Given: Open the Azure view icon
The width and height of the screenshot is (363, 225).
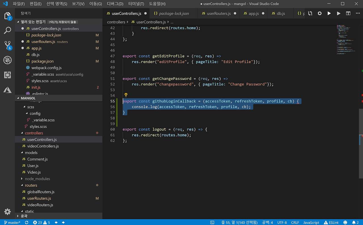Looking at the screenshot, I should click(8, 90).
